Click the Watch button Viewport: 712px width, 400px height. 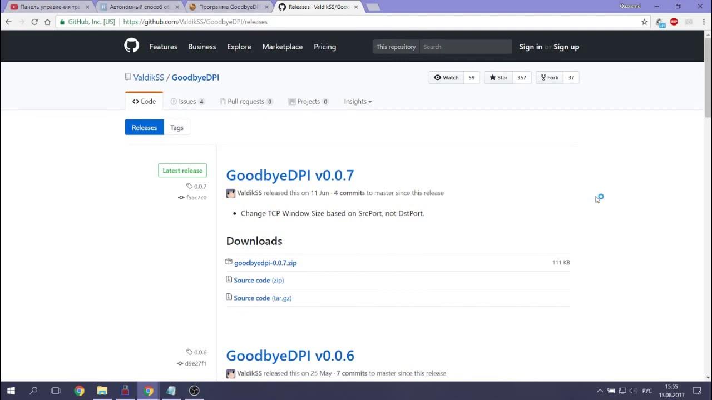[446, 77]
